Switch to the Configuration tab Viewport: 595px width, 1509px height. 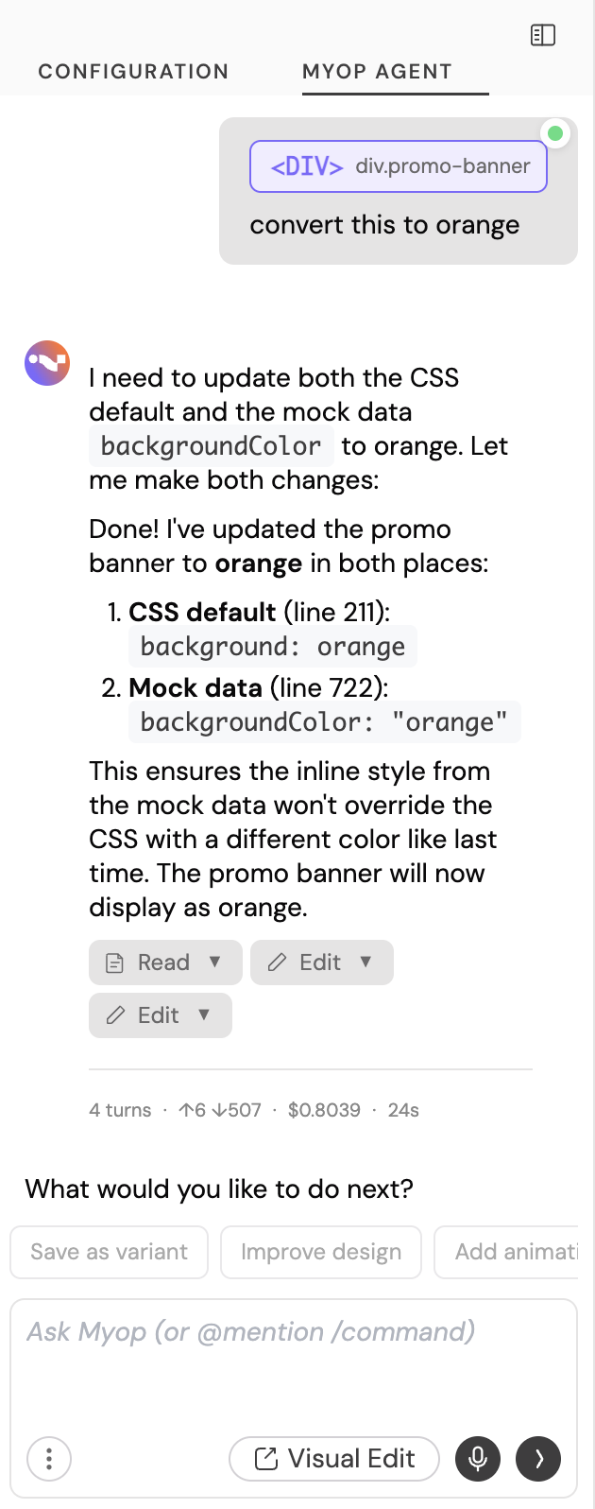point(133,72)
